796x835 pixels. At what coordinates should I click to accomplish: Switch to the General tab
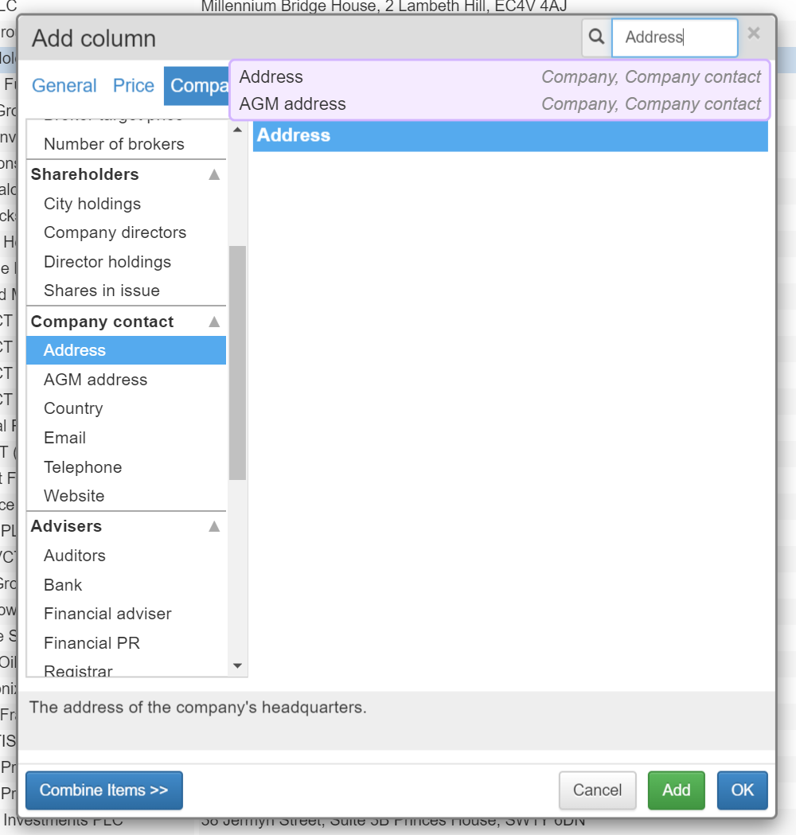pyautogui.click(x=64, y=86)
